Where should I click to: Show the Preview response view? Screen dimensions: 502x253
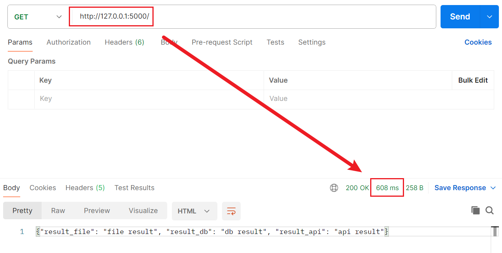click(x=97, y=211)
